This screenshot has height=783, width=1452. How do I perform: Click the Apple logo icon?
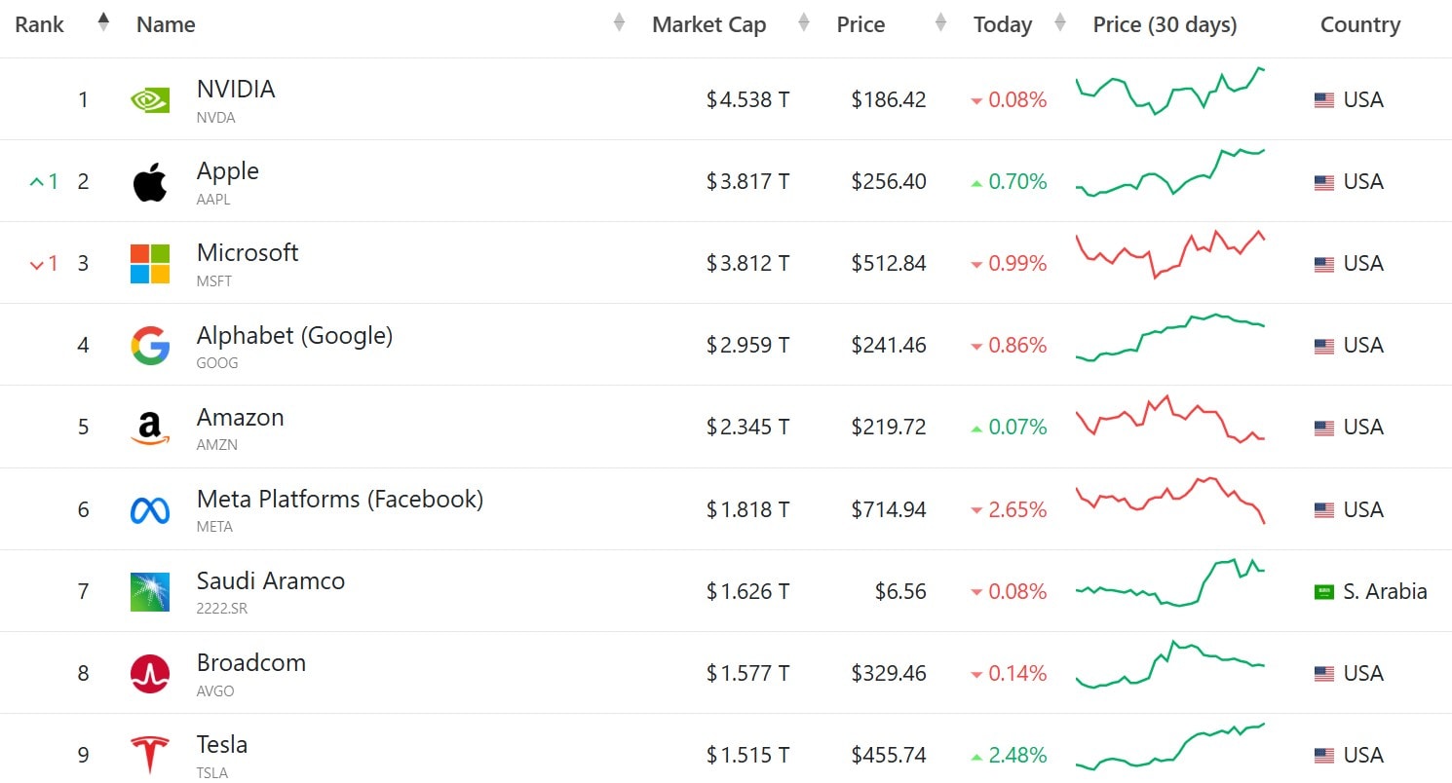[150, 182]
